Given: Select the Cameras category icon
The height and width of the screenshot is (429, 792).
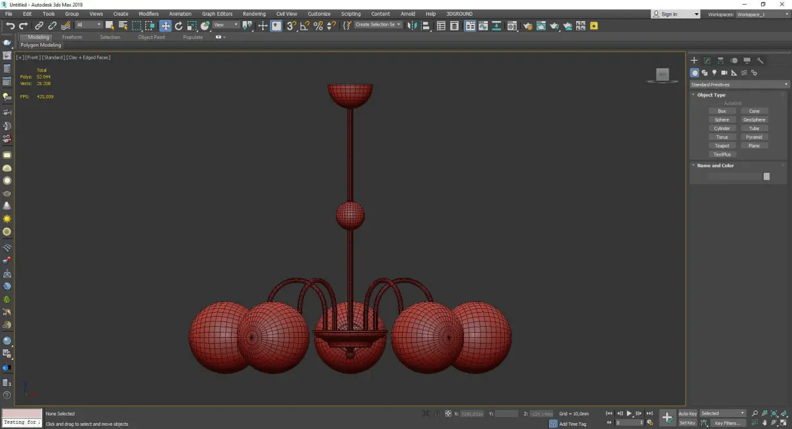Looking at the screenshot, I should [724, 73].
